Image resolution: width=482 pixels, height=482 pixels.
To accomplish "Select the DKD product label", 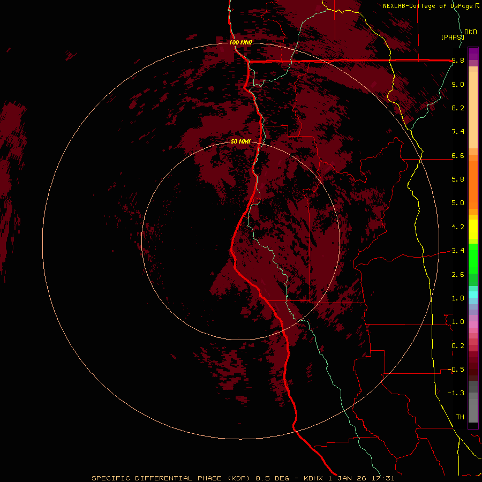I will click(x=470, y=32).
